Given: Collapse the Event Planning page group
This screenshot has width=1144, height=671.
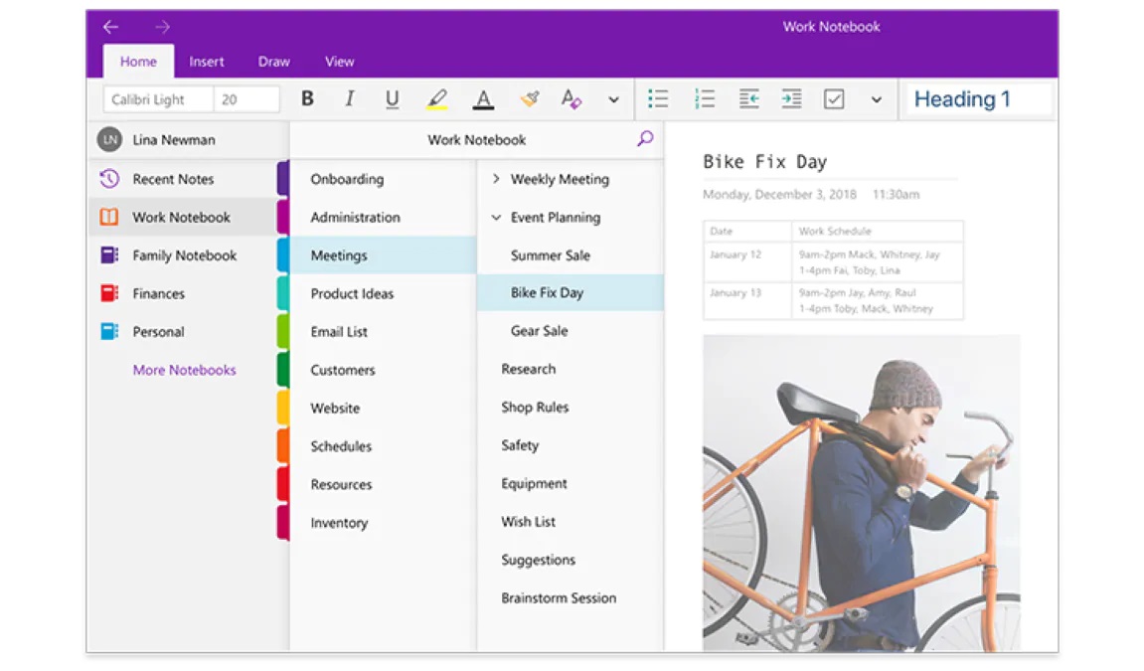Looking at the screenshot, I should click(x=496, y=218).
